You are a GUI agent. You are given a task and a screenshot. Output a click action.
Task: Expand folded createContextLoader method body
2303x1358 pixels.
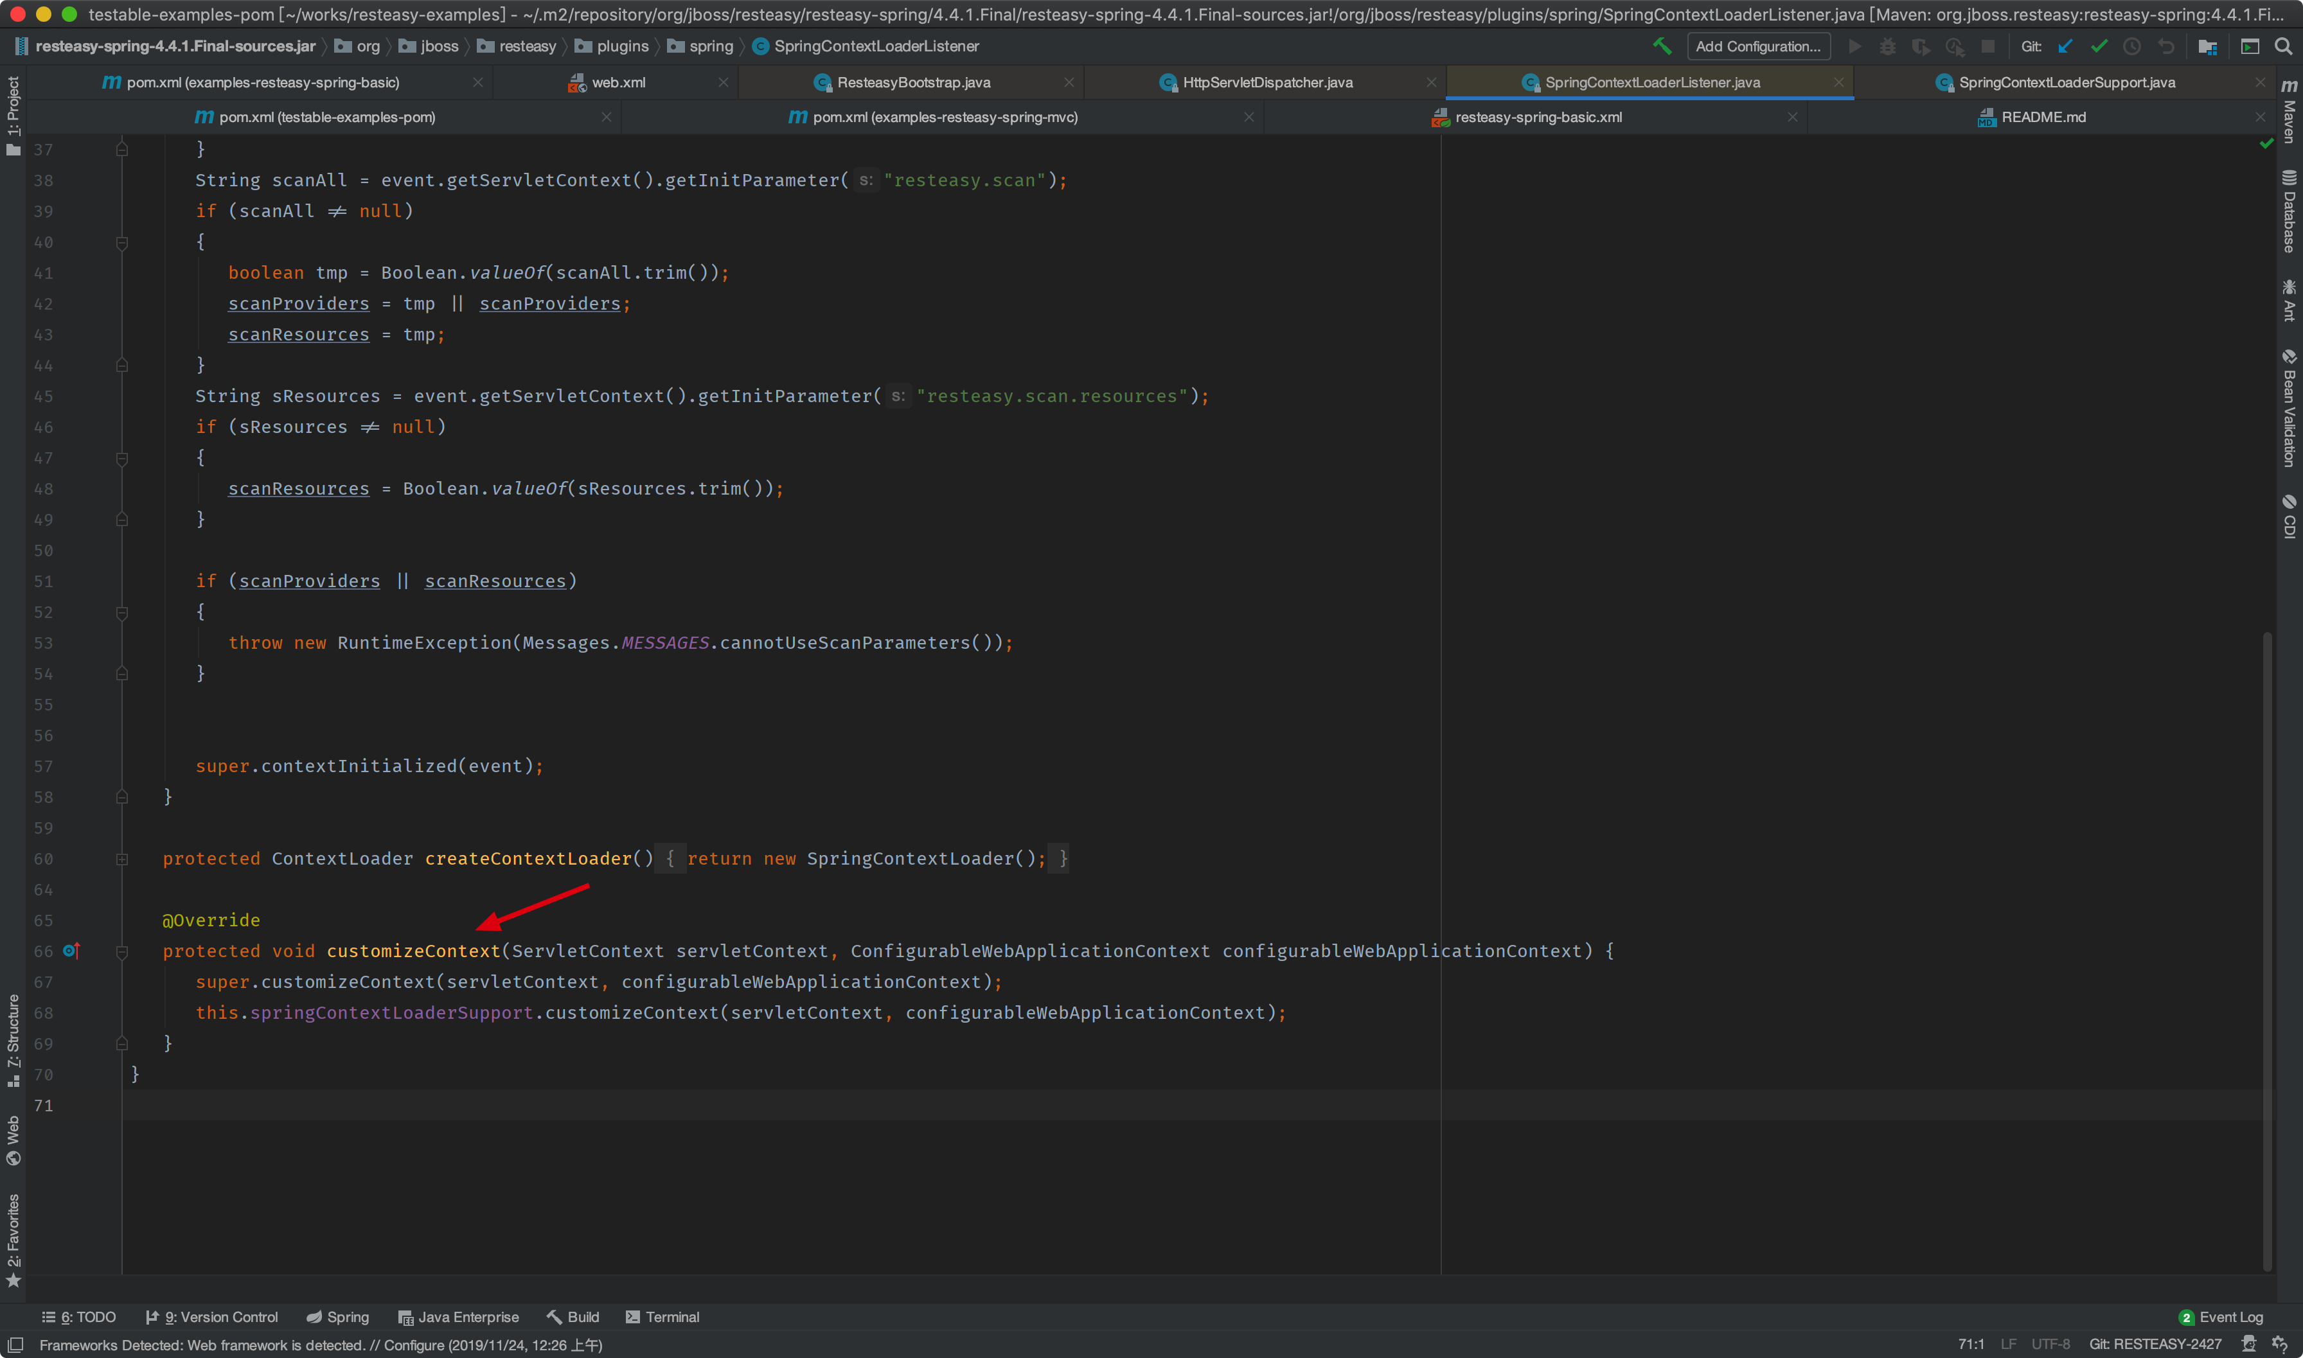tap(121, 858)
